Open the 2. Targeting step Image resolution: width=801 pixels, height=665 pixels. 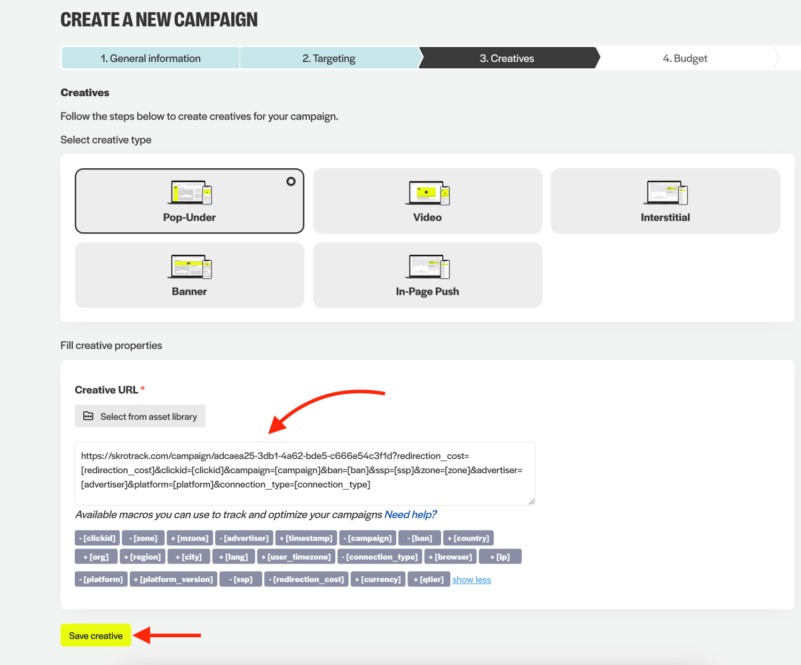pos(329,58)
